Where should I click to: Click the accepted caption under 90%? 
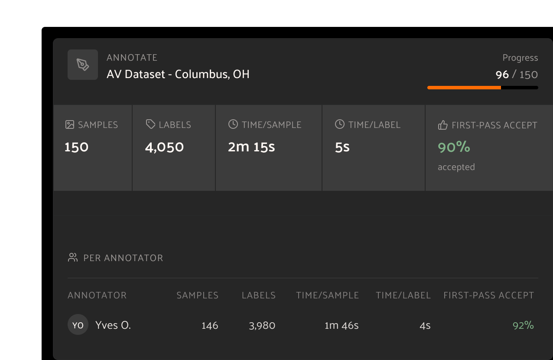(456, 167)
